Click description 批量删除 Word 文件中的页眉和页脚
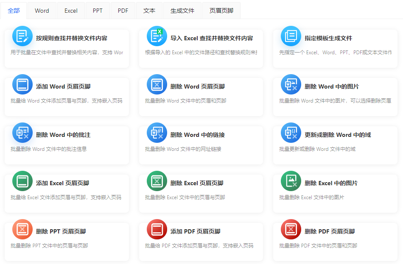The width and height of the screenshot is (403, 264). (185, 101)
